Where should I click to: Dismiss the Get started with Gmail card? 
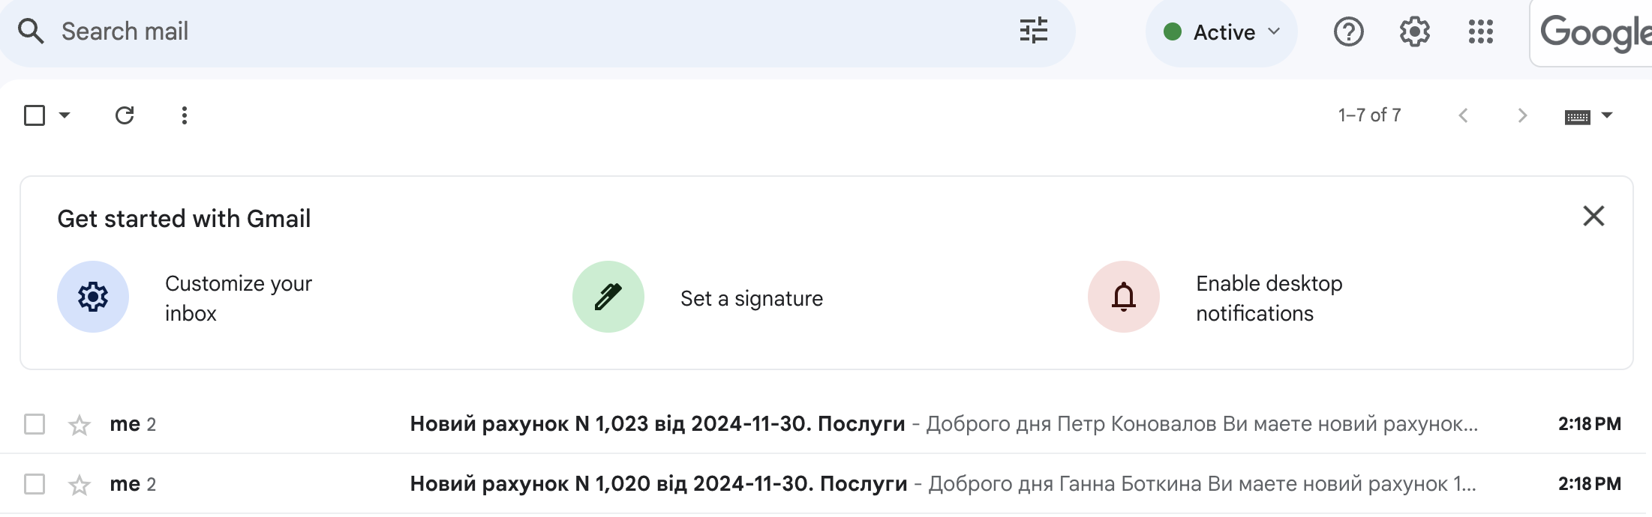(x=1593, y=216)
